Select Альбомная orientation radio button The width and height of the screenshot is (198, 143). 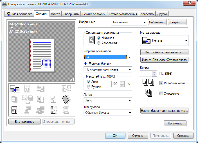pyautogui.click(x=99, y=43)
